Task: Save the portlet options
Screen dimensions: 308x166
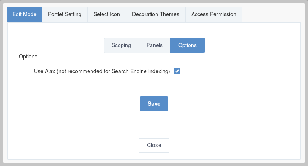Action: click(154, 104)
